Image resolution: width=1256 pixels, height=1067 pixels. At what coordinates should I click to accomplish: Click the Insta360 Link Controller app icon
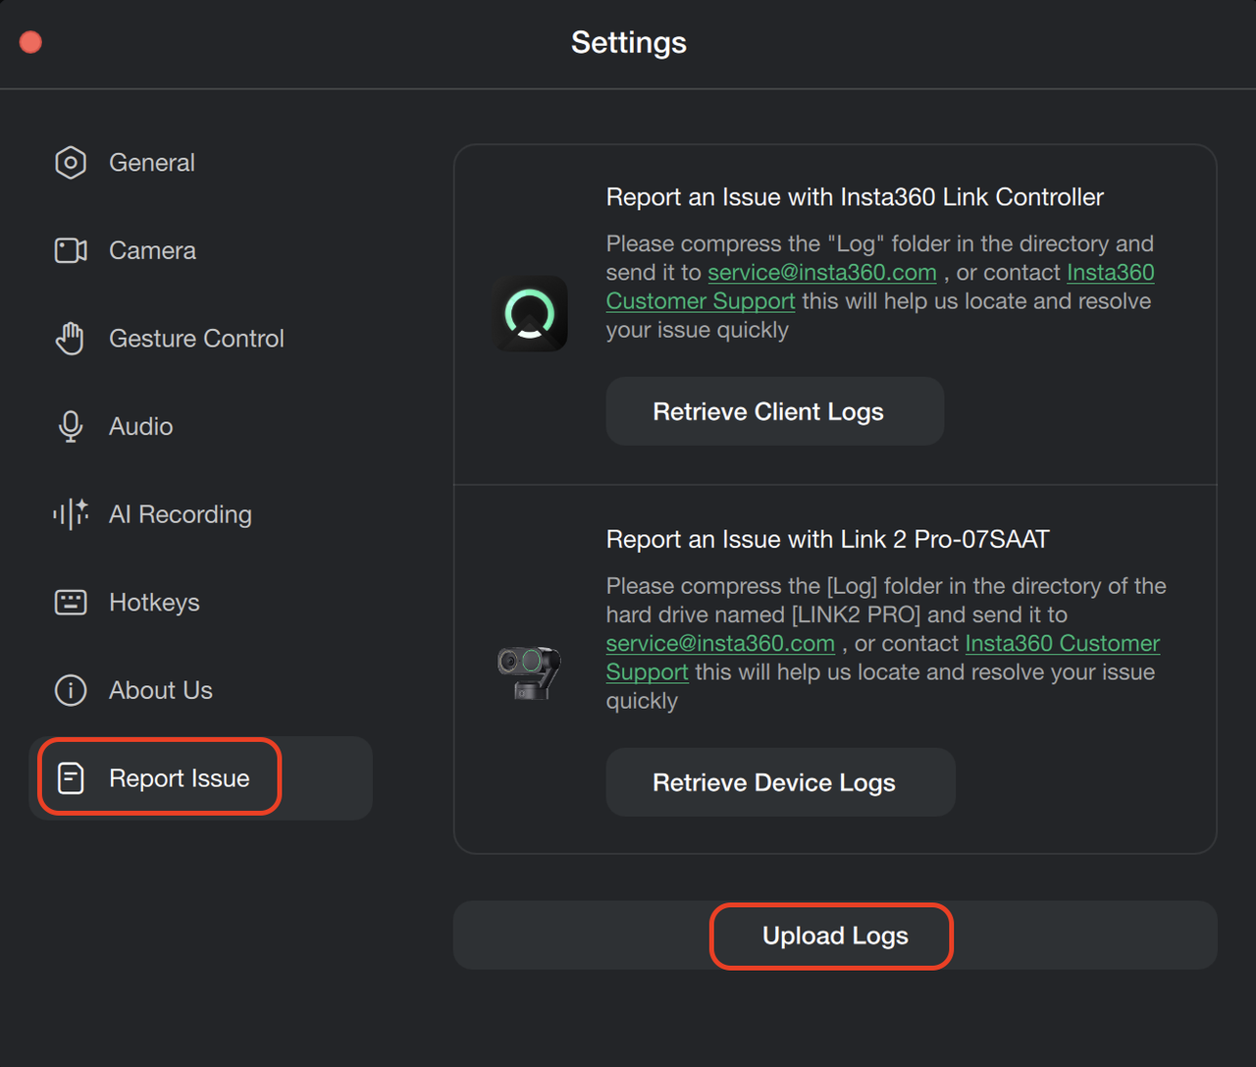530,314
